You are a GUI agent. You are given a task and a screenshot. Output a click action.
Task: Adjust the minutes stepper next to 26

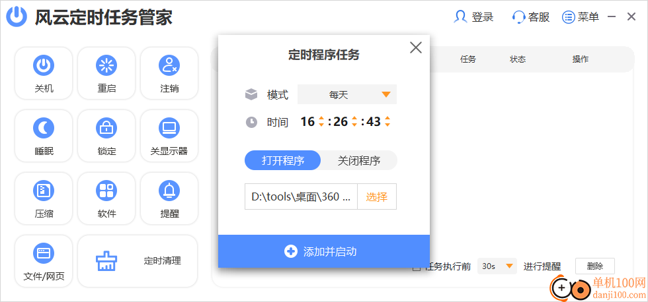354,122
